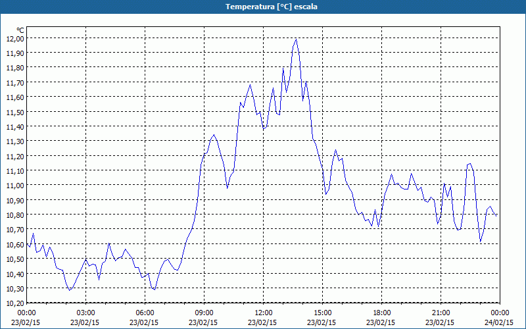The image size is (526, 329).
Task: Select the 11,20 y-axis label
Action: click(x=15, y=156)
